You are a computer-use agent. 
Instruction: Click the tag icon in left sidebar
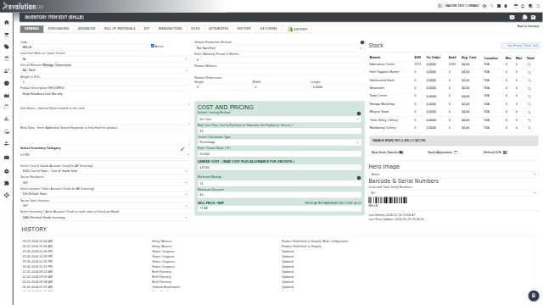click(x=7, y=47)
